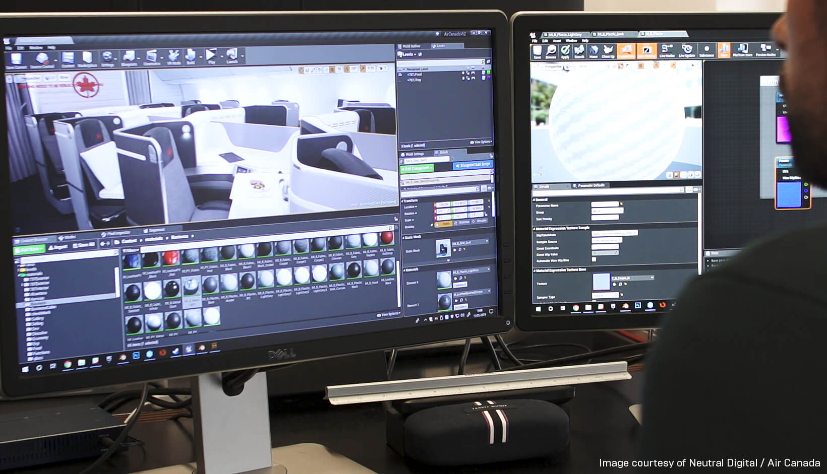Image resolution: width=827 pixels, height=474 pixels.
Task: Enable VR Mode from toolbar
Action: tap(173, 57)
